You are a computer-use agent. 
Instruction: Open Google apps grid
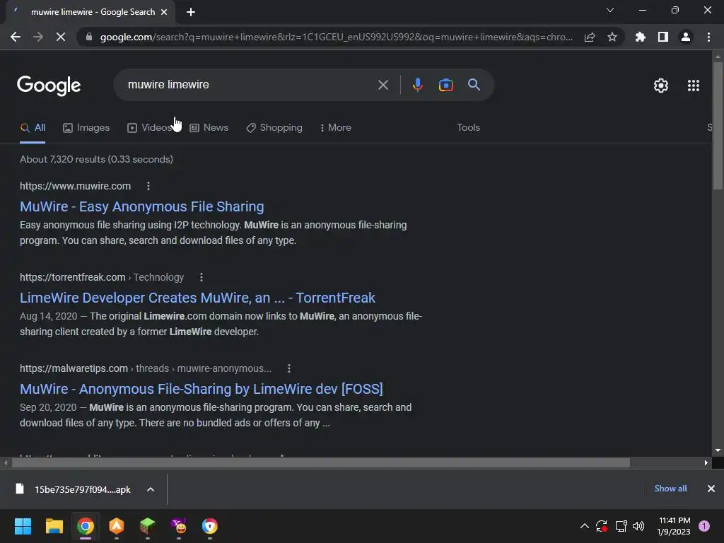coord(694,86)
